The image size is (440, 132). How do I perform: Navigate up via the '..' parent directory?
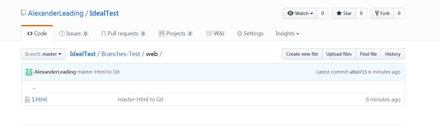tap(34, 87)
